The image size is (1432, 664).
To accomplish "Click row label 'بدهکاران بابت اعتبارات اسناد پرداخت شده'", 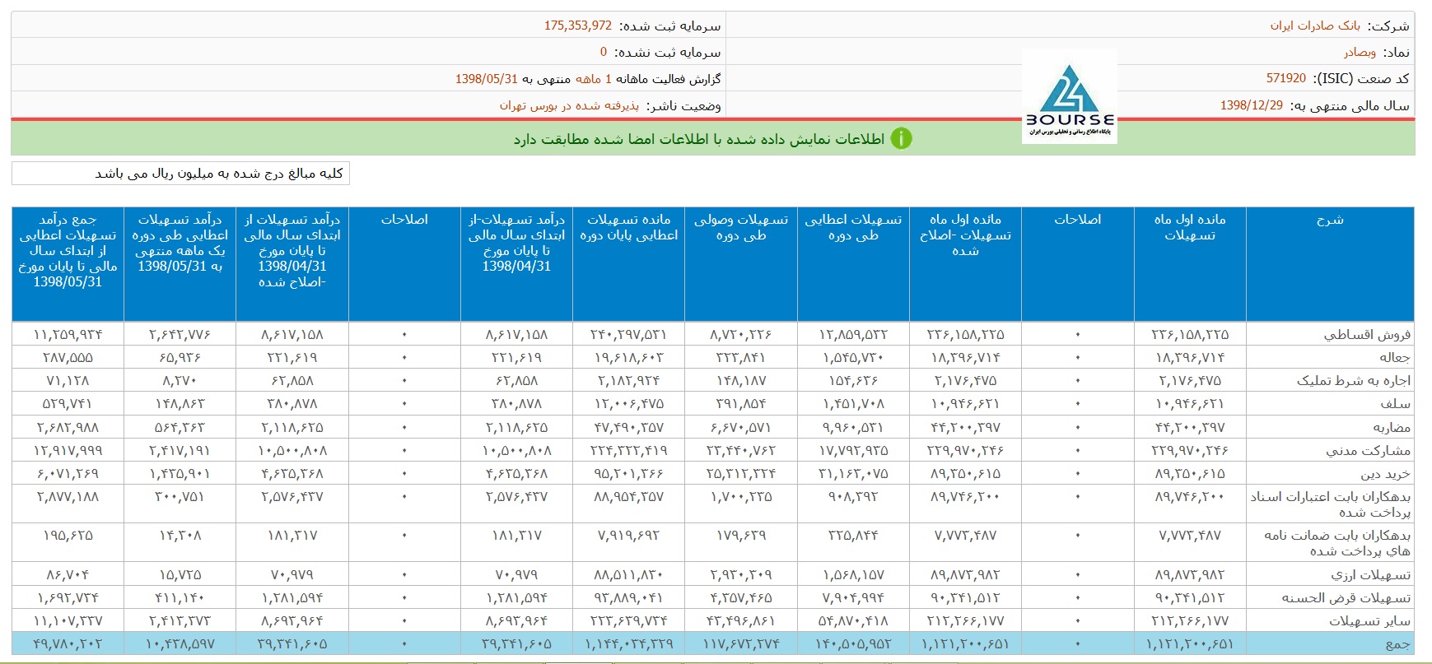I will point(1331,504).
